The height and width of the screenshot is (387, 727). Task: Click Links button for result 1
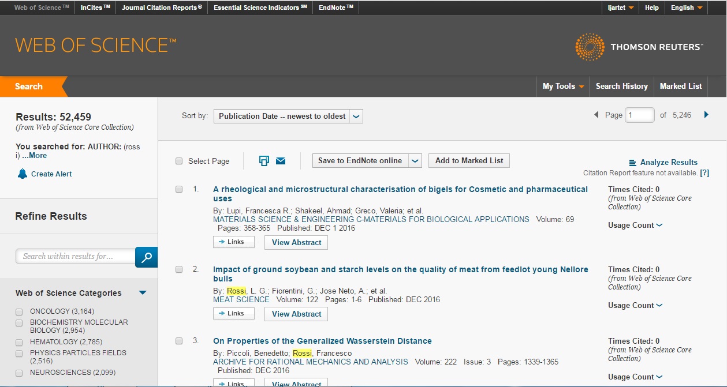[x=233, y=242]
